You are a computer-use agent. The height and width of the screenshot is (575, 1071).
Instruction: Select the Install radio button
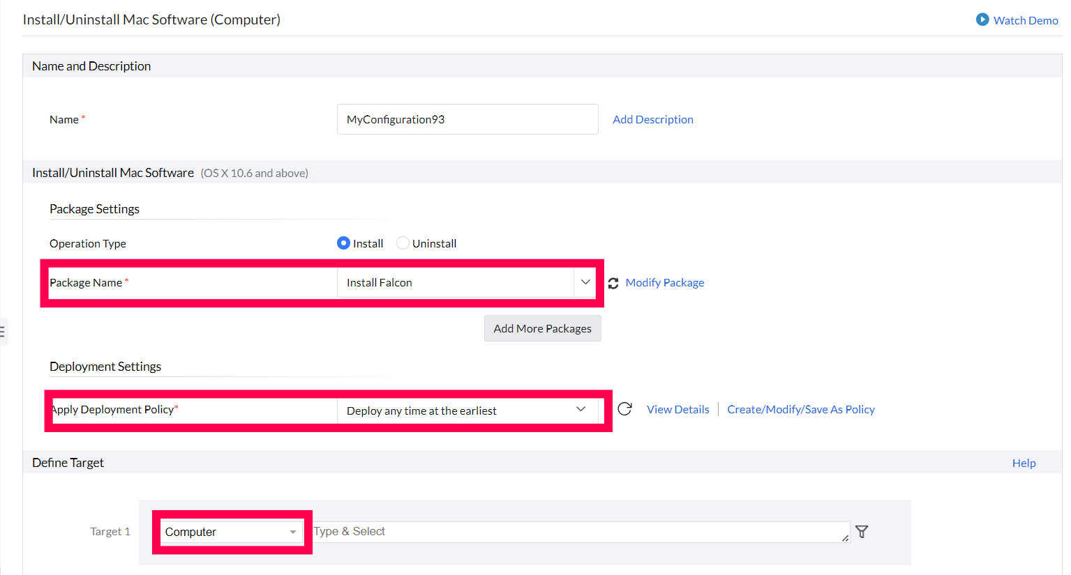coord(343,243)
